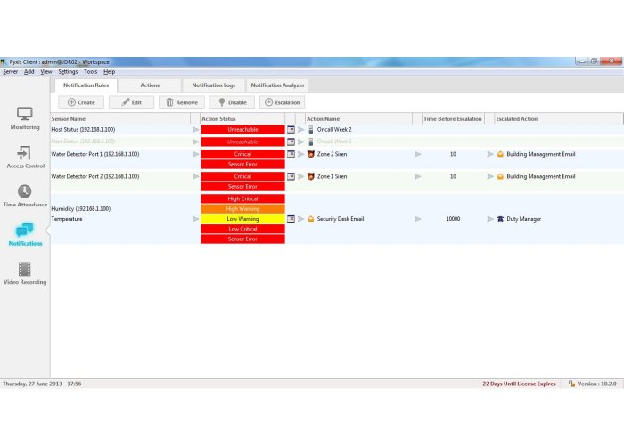Click the Time Before Escalation column header

click(x=453, y=118)
